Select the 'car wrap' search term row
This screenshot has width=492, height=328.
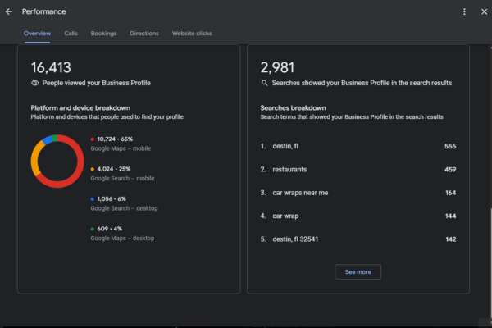point(358,216)
